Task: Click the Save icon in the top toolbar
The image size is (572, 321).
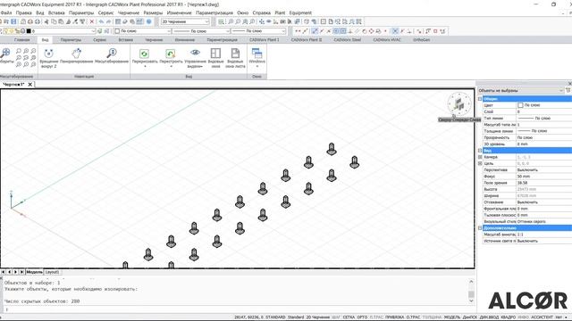Action: pyautogui.click(x=13, y=21)
